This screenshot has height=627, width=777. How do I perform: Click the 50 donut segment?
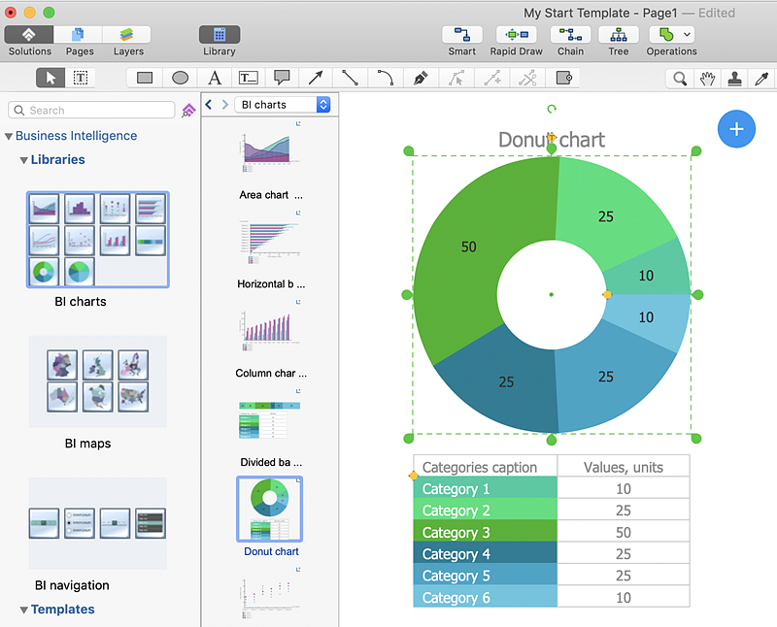468,247
